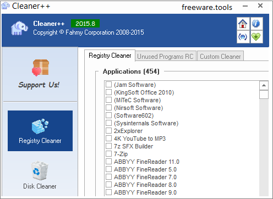Enable the ABBYY FineReader 11.0 checkbox
273x199 pixels.
pyautogui.click(x=108, y=162)
